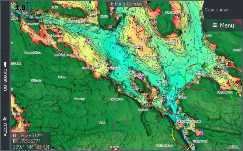Select yellow light beacon at Klä-holmen

coord(136,19)
